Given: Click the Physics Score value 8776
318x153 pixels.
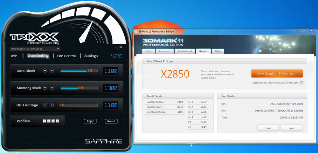Looking at the screenshot, I should click(x=180, y=107).
